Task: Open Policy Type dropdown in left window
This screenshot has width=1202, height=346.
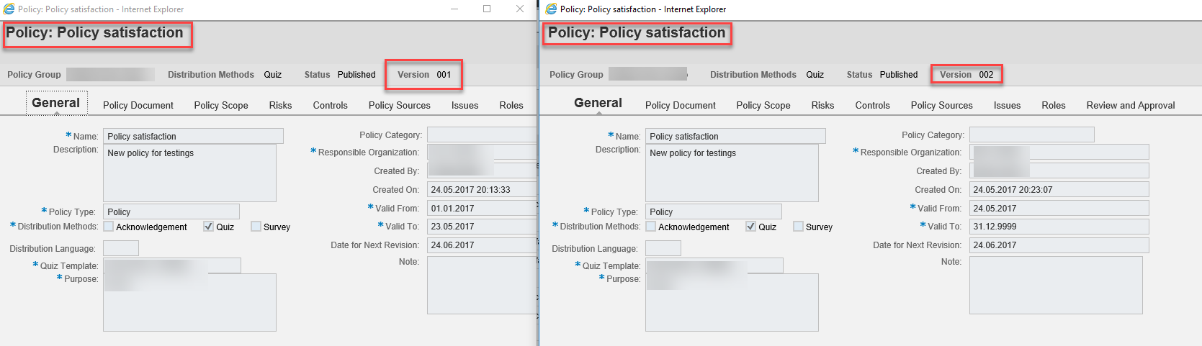Action: (x=171, y=211)
